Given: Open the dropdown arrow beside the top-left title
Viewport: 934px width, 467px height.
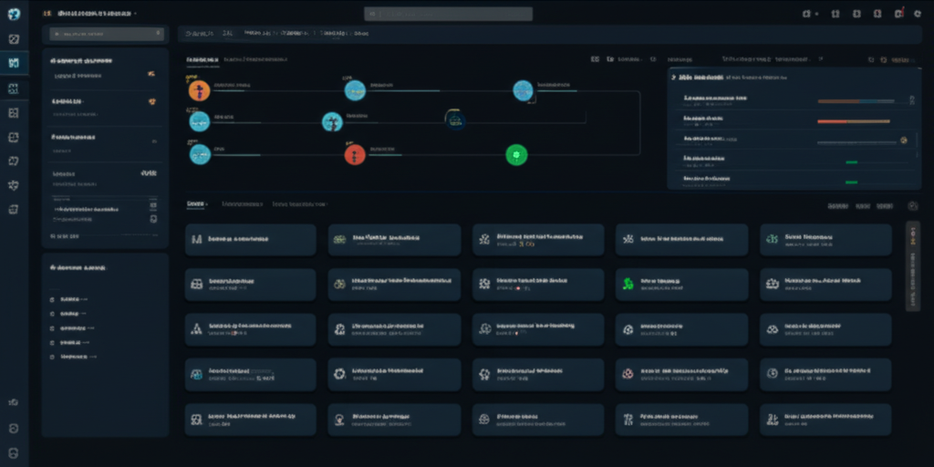Looking at the screenshot, I should pyautogui.click(x=136, y=14).
